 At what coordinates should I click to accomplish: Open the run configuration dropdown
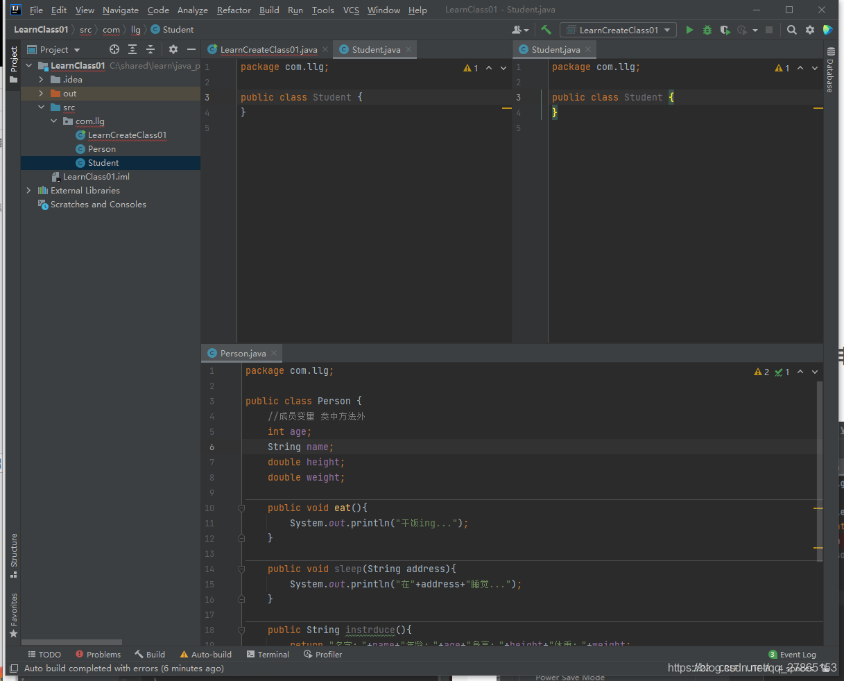pyautogui.click(x=618, y=30)
